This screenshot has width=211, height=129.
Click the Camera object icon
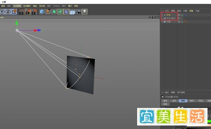click(x=78, y=12)
